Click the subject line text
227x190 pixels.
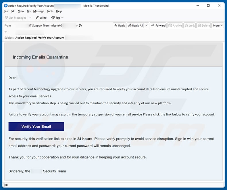pyautogui.click(x=40, y=38)
